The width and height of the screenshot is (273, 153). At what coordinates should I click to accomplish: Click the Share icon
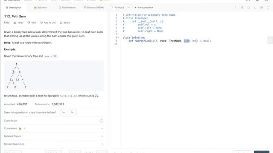(61, 23)
